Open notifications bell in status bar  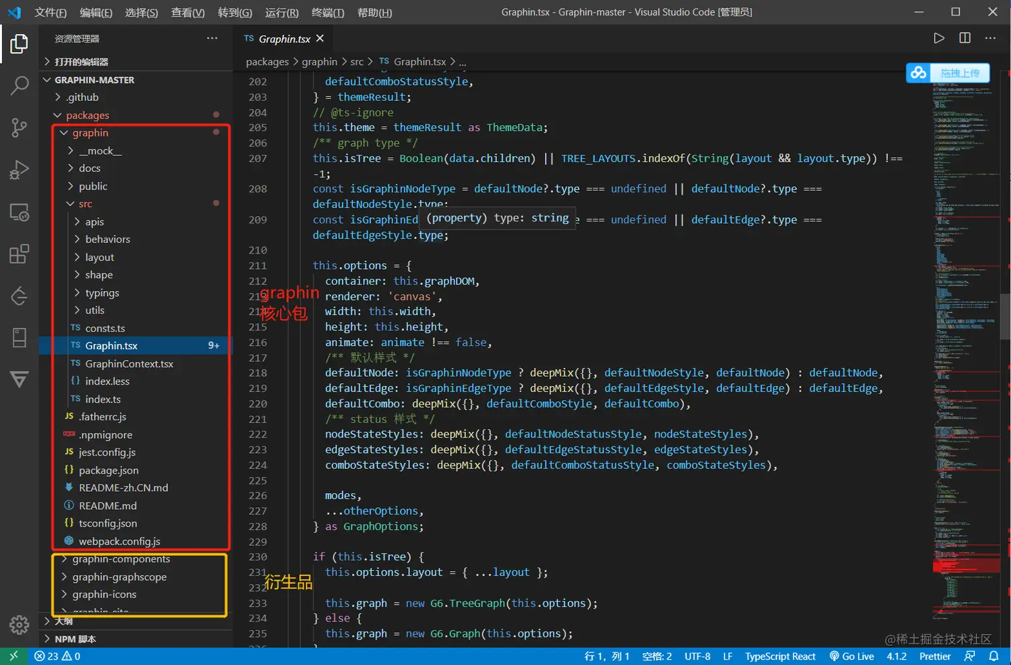994,656
